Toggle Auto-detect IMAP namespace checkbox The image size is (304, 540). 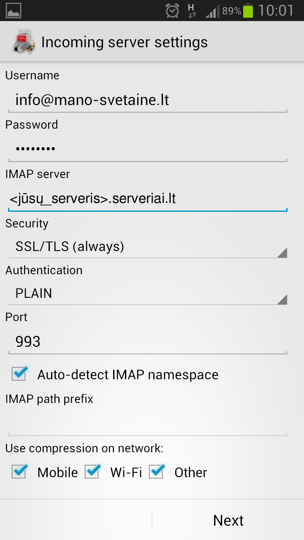pos(19,374)
